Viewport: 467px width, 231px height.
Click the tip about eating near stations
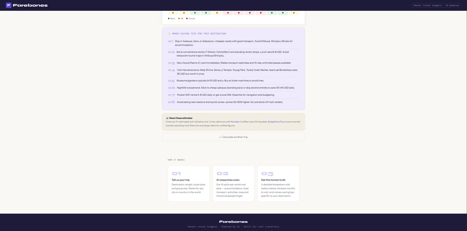pos(233,102)
